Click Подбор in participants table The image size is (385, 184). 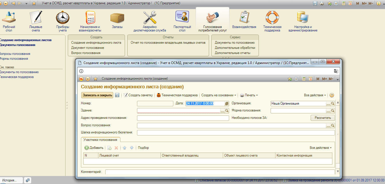pos(143,148)
